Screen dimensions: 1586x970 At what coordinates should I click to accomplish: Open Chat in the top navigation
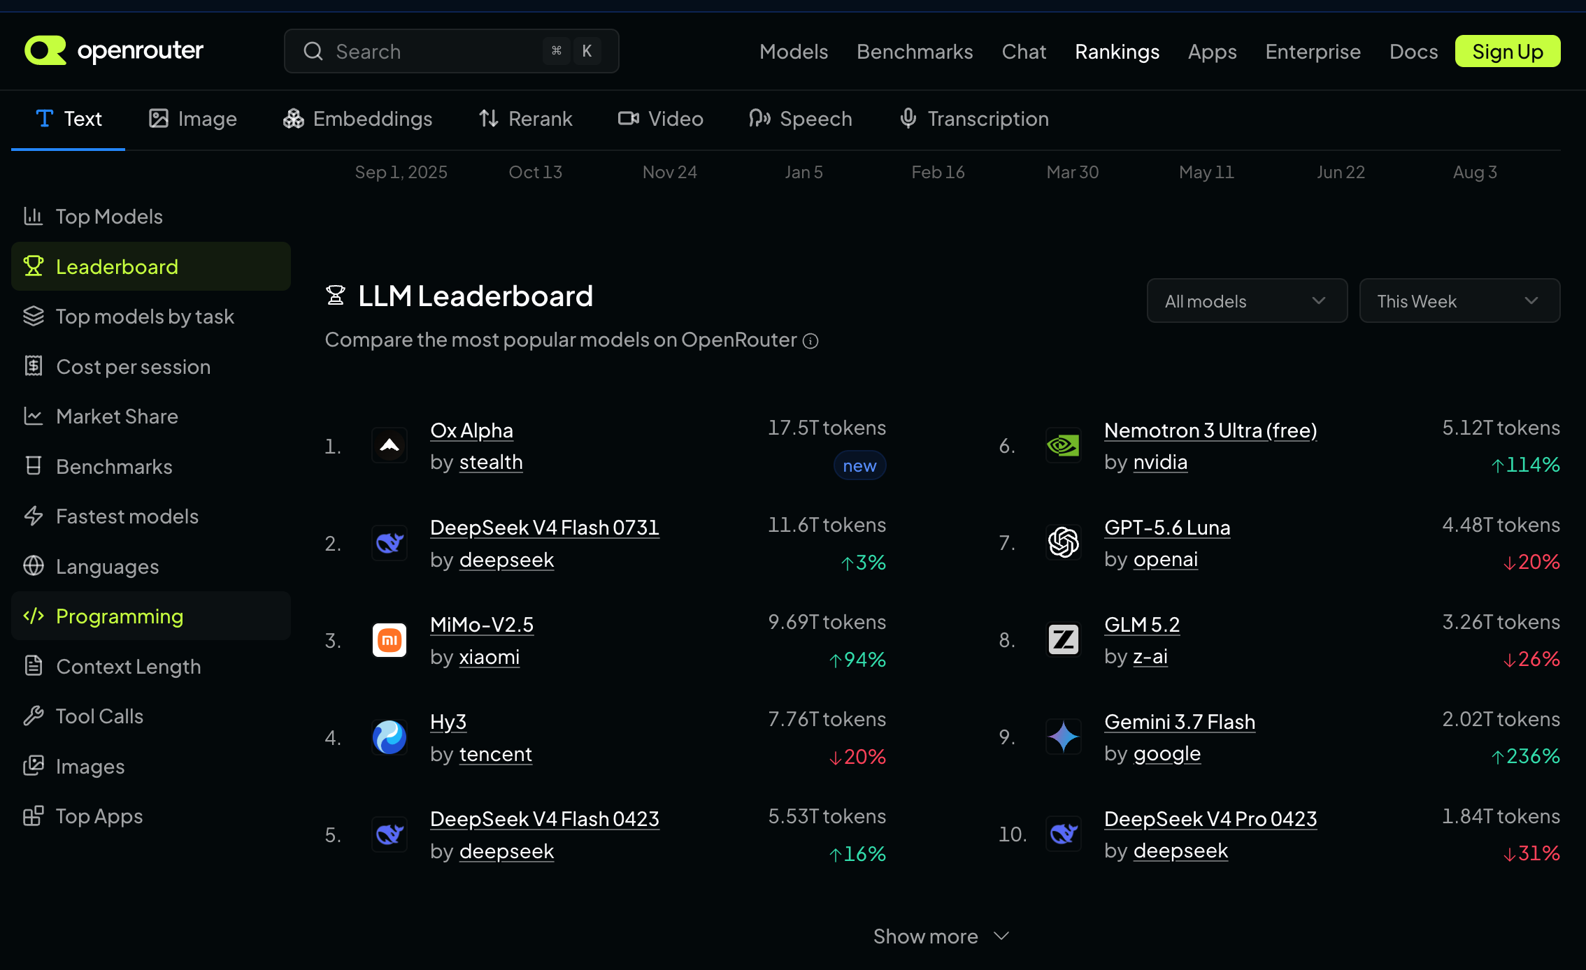pos(1024,51)
